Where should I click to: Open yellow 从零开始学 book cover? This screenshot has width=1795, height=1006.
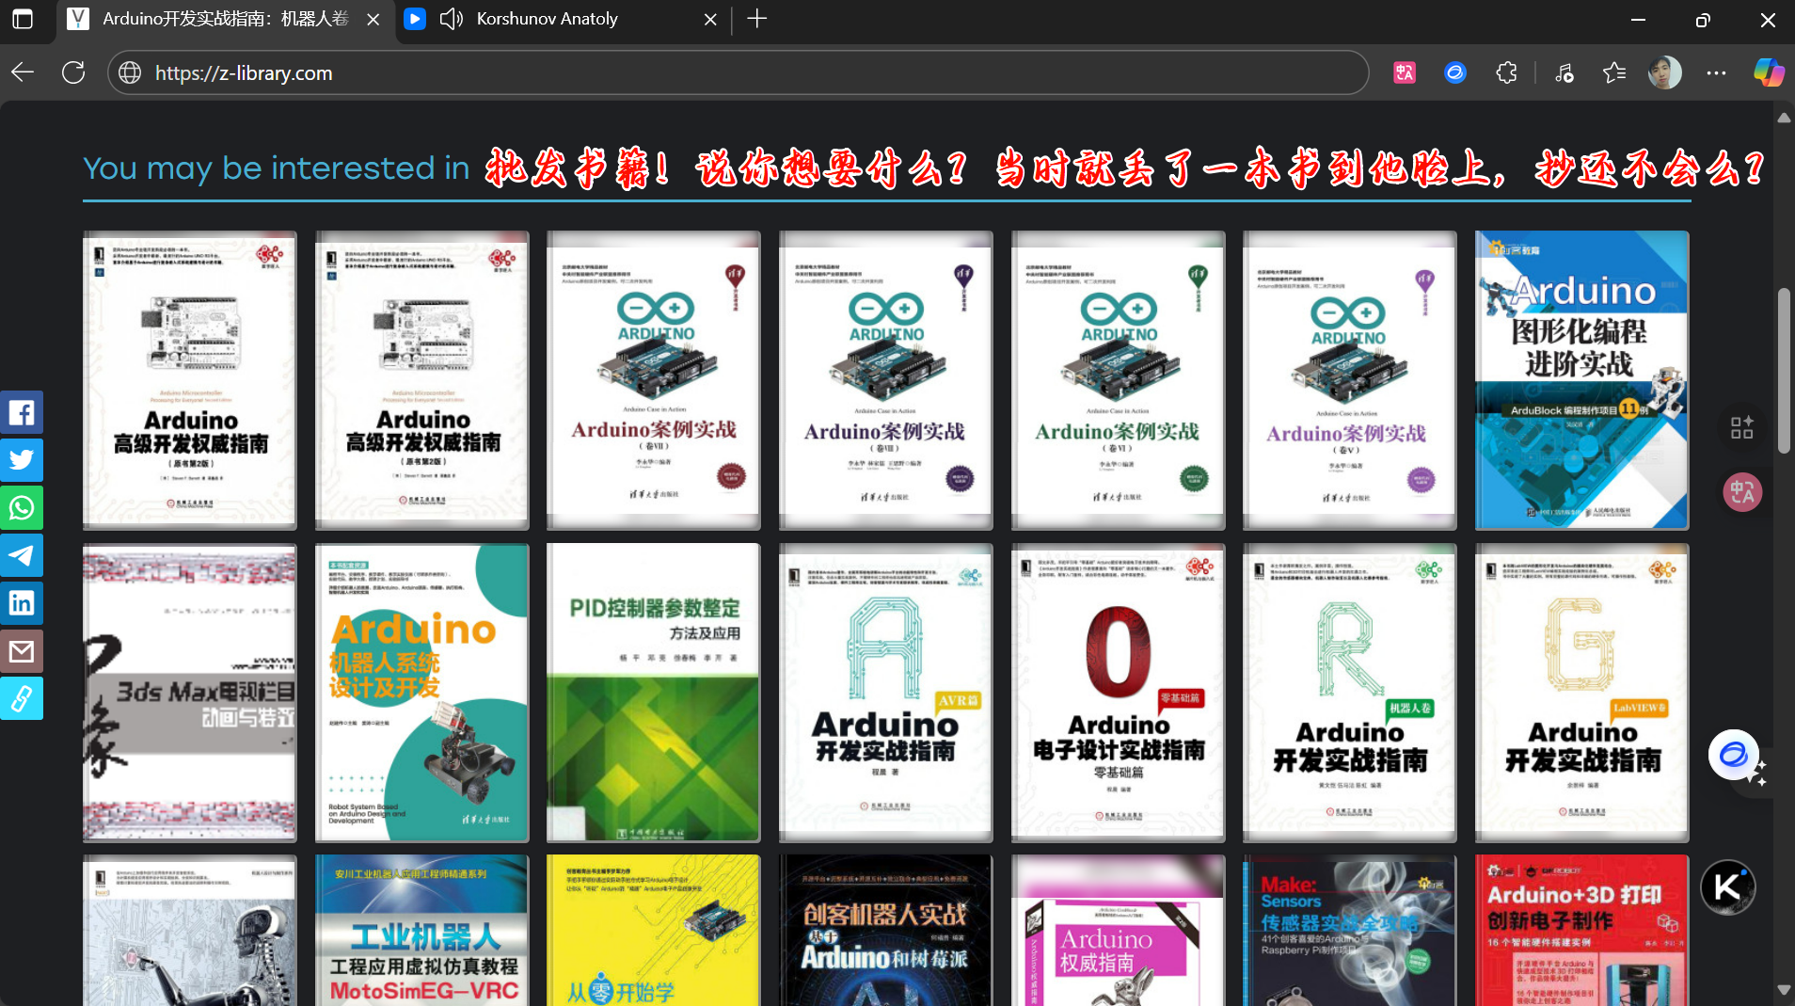654,930
